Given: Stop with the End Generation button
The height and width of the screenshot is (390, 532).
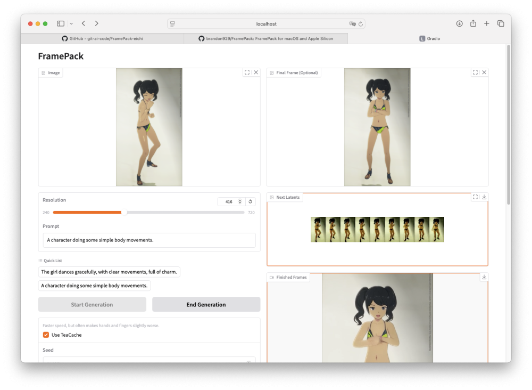Looking at the screenshot, I should [x=206, y=304].
